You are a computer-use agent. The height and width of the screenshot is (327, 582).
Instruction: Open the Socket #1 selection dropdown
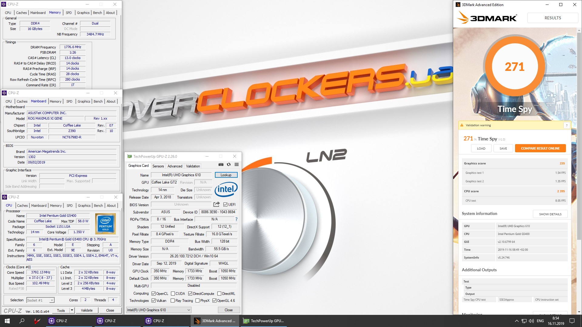coord(40,300)
